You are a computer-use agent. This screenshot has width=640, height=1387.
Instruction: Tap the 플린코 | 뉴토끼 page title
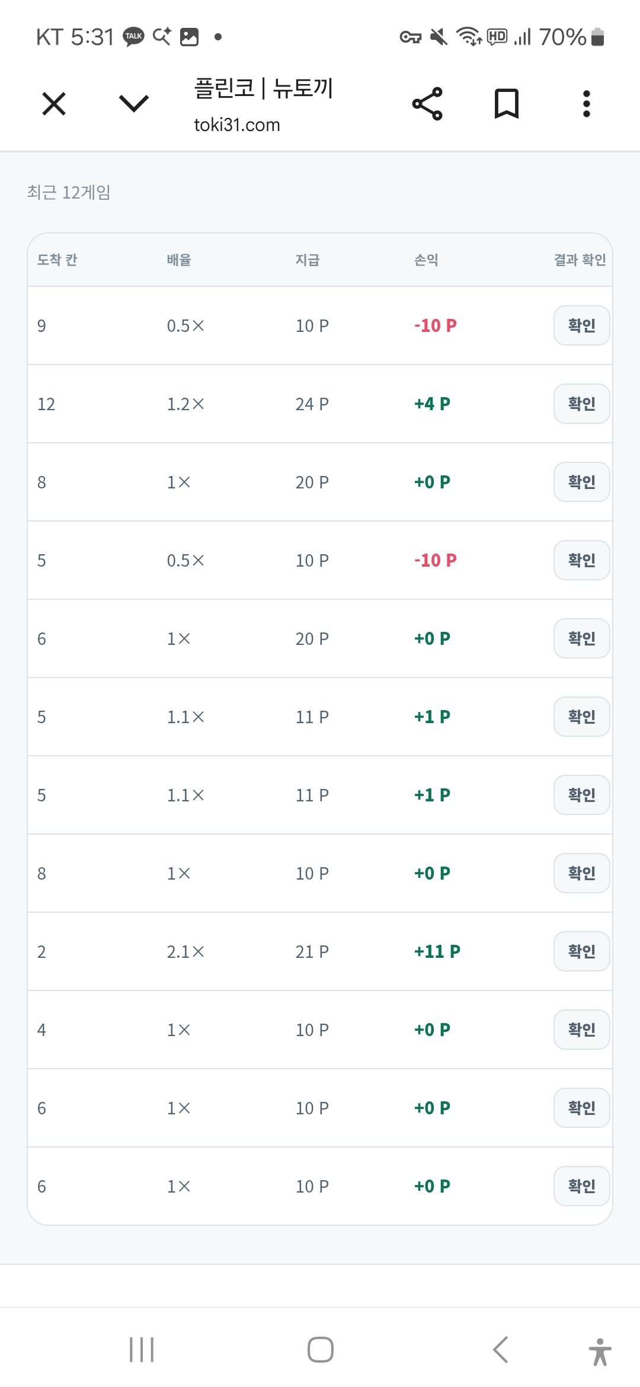point(264,88)
